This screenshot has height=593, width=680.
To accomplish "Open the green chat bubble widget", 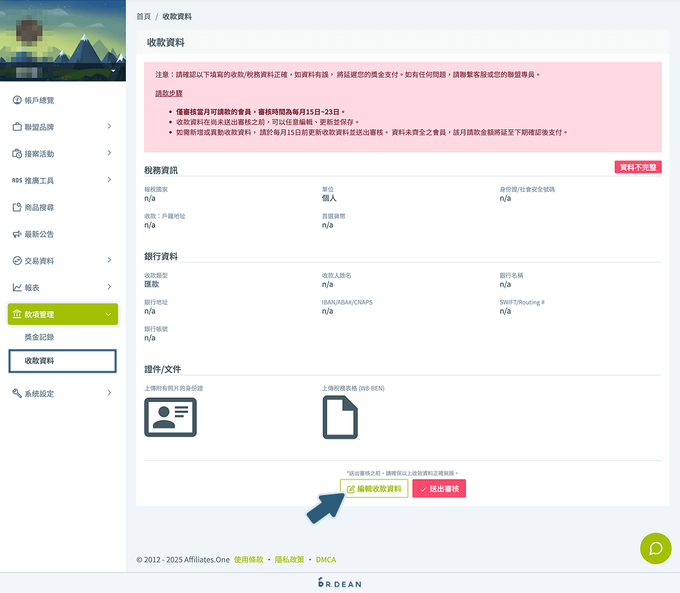I will 656,548.
